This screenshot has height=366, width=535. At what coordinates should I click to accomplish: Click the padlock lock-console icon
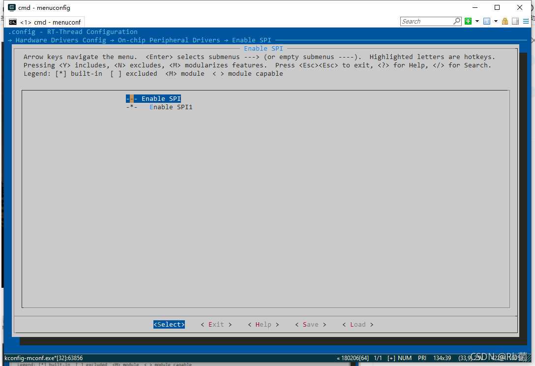coord(505,21)
